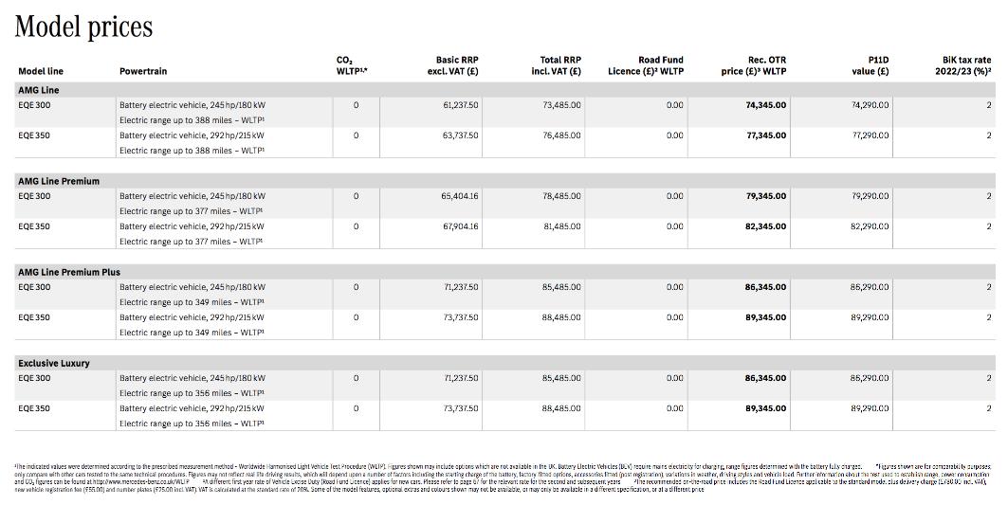The image size is (1008, 505).
Task: Click the Rec. OTR price column header
Action: pyautogui.click(x=754, y=65)
